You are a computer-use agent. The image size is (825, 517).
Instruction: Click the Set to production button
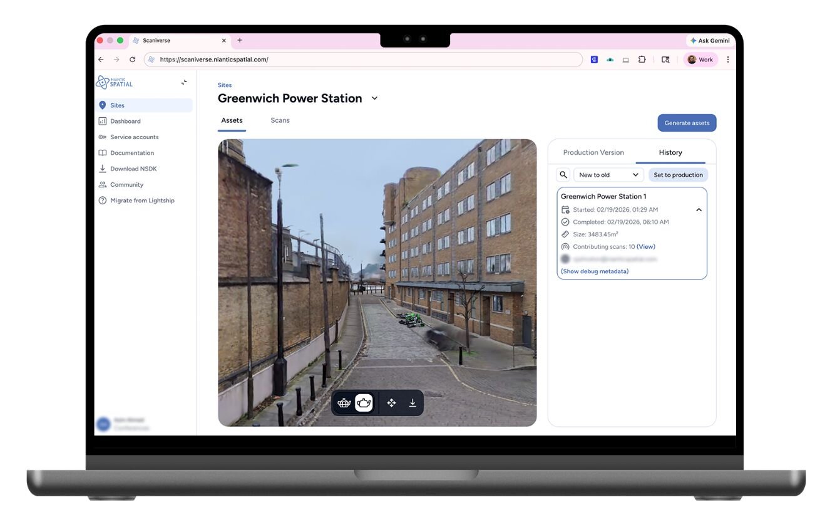[678, 175]
